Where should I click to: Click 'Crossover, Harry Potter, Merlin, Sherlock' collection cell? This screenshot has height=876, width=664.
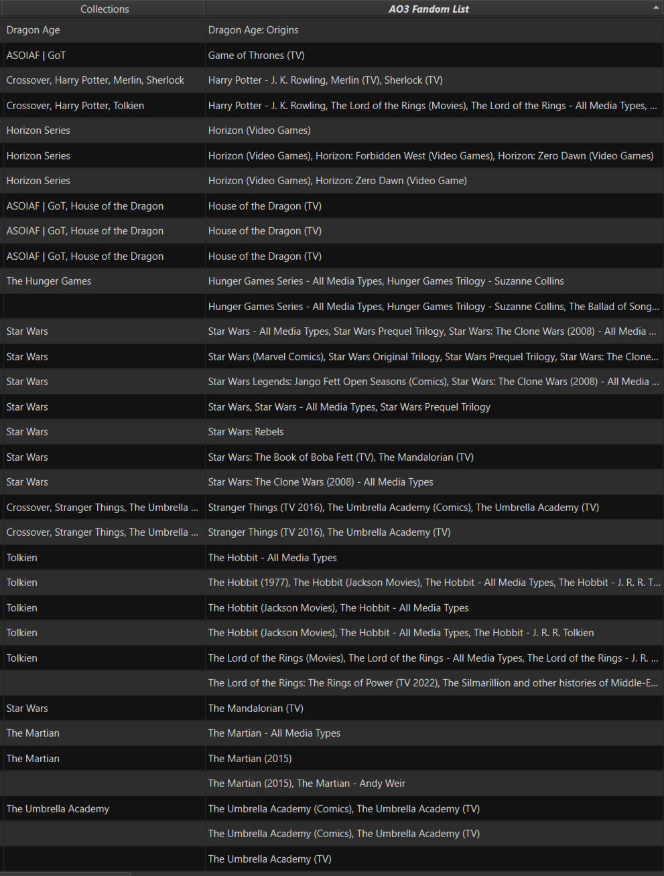104,80
